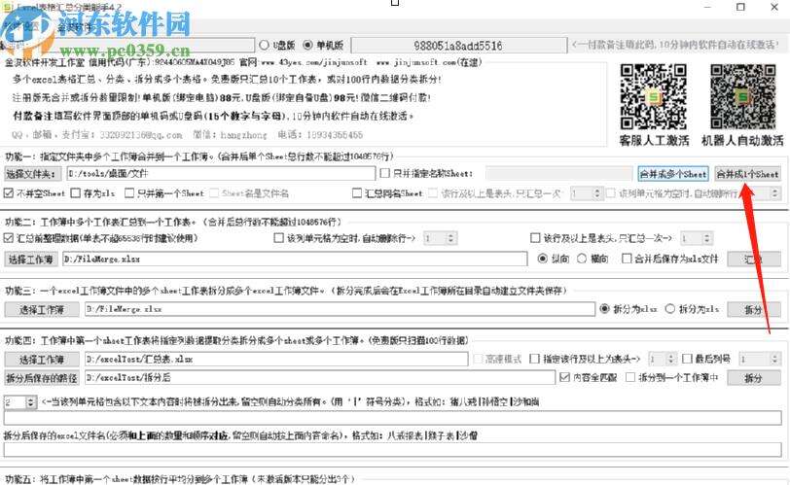Image resolution: width=790 pixels, height=485 pixels.
Task: Click the column number stepper showing 2
Action: click(20, 402)
